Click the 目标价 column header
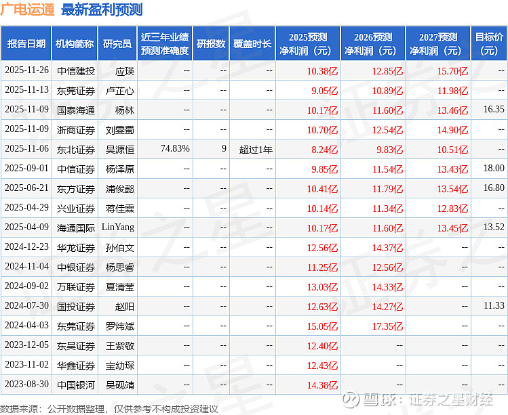The height and width of the screenshot is (415, 508). point(489,43)
